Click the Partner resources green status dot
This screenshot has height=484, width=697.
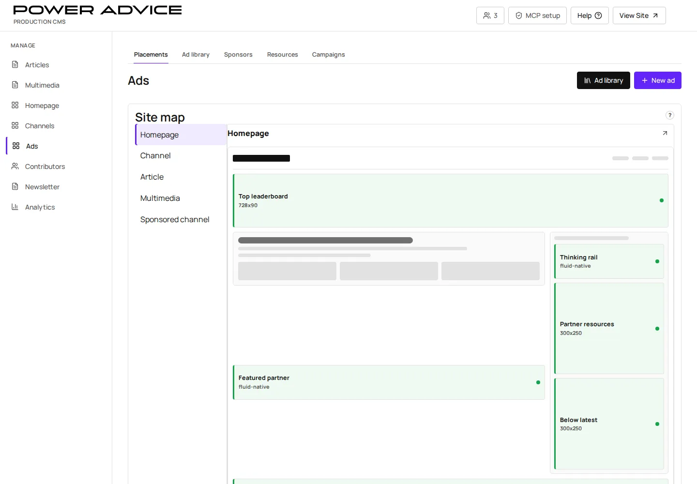pyautogui.click(x=657, y=329)
